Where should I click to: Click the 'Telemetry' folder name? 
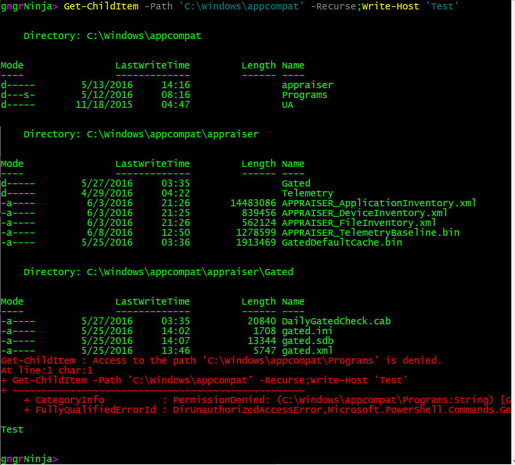pyautogui.click(x=307, y=193)
